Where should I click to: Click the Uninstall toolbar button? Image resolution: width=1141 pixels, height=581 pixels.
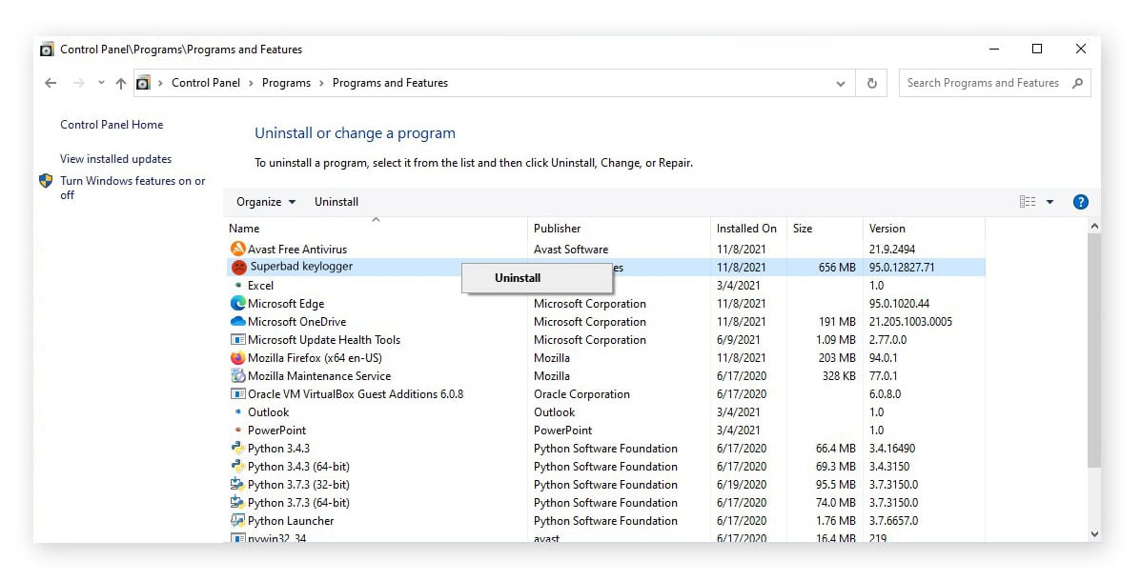336,202
